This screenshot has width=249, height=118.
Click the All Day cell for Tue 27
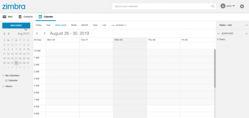coord(96,45)
